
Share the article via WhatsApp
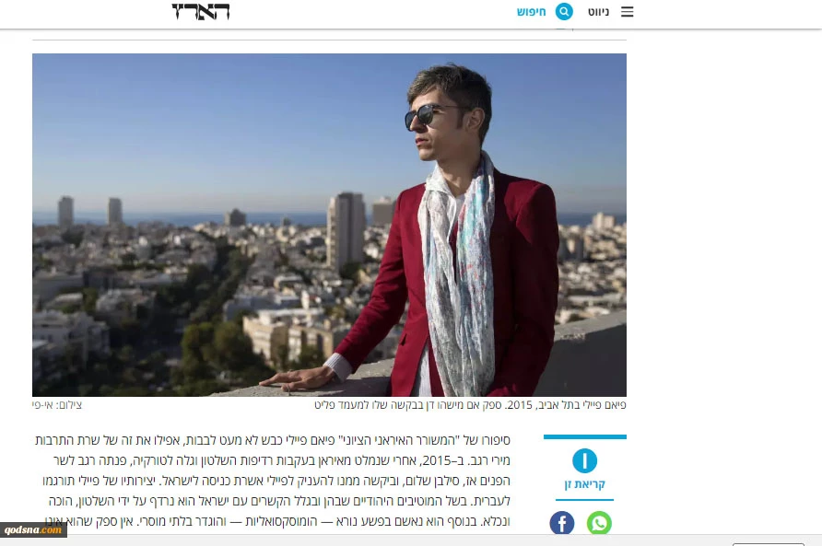(599, 523)
